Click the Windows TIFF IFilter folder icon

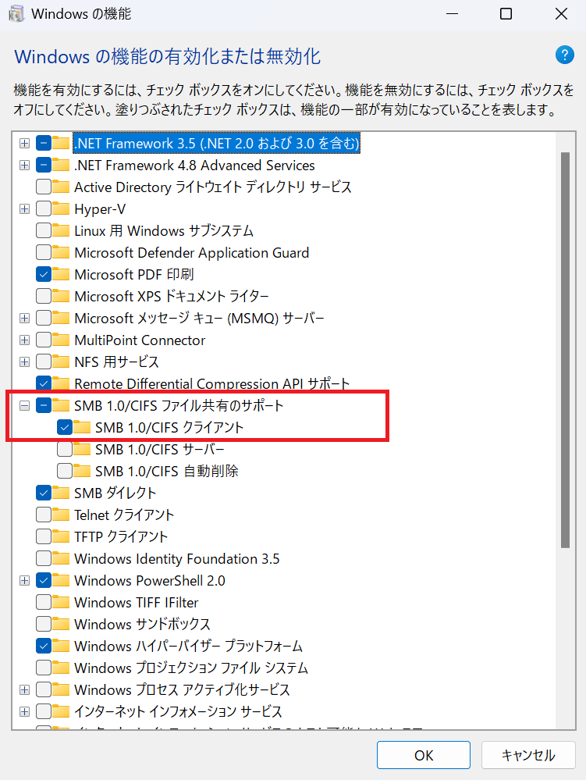click(x=61, y=603)
